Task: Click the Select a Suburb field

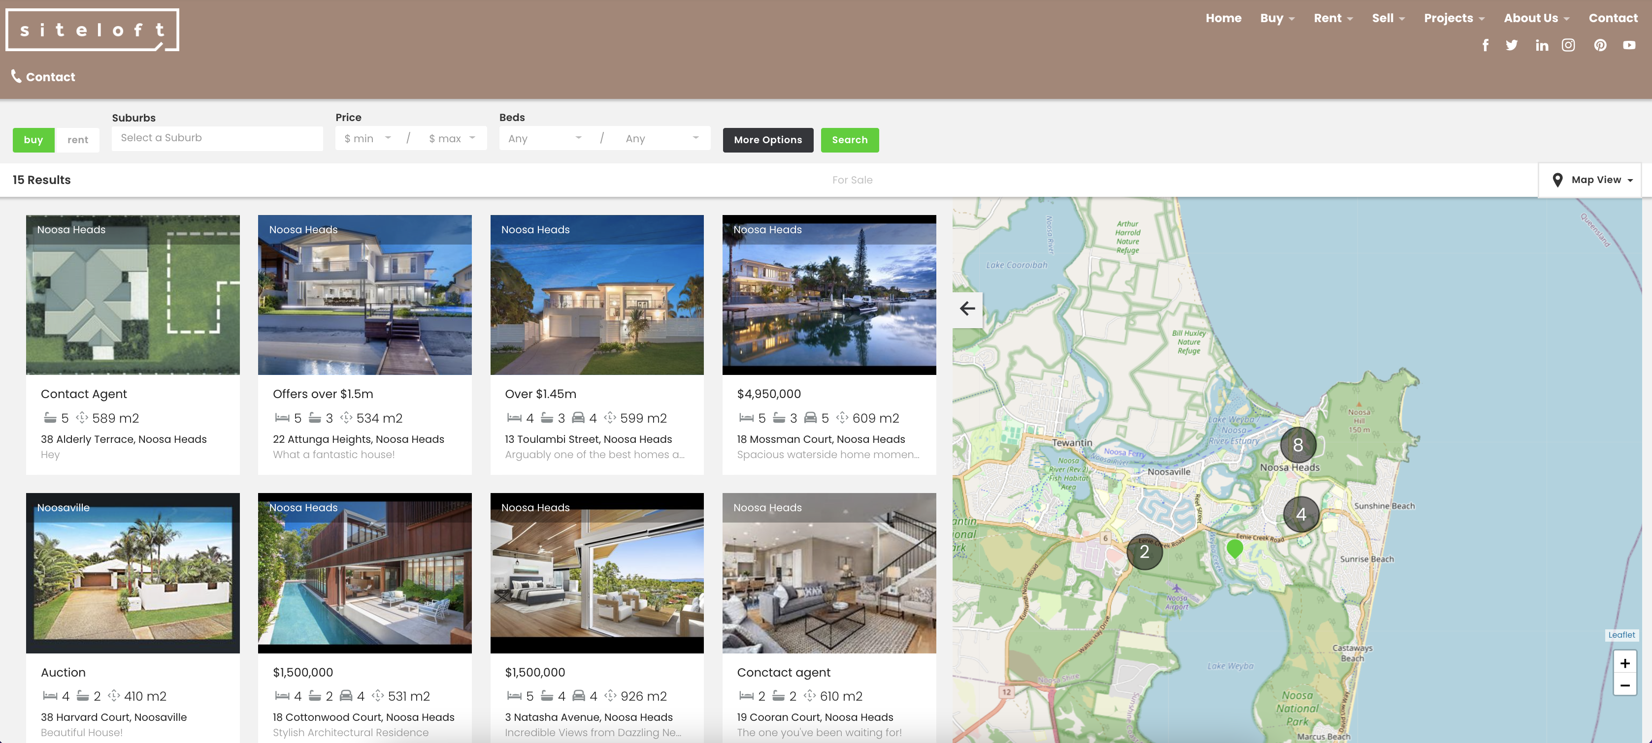Action: (x=217, y=138)
